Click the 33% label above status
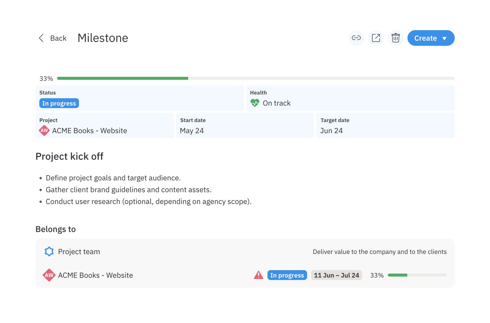Image resolution: width=490 pixels, height=323 pixels. point(46,78)
